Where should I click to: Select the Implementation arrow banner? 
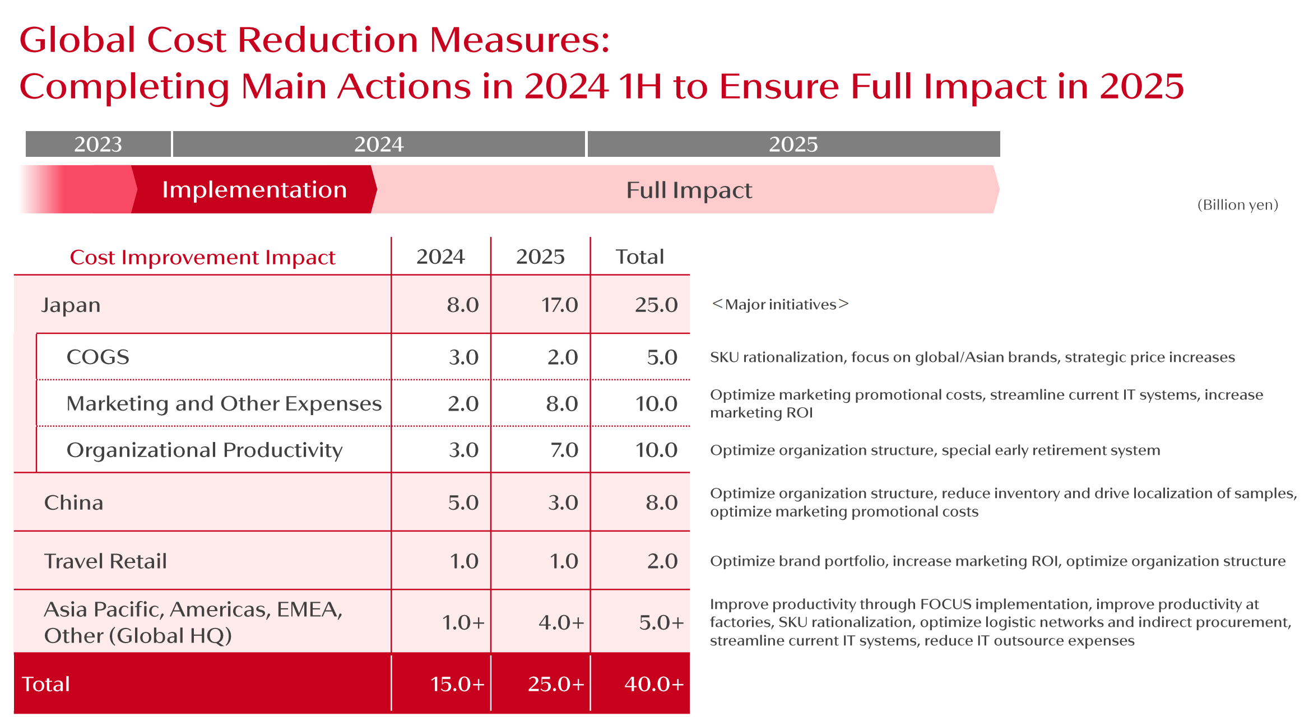click(x=254, y=189)
